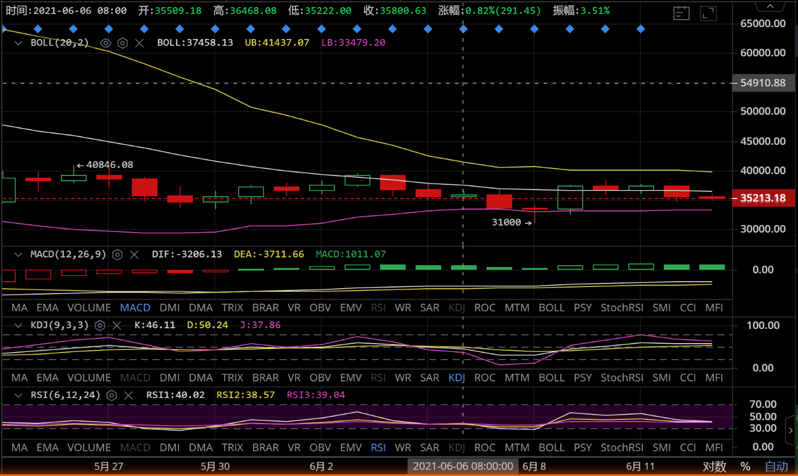Screen dimensions: 798x476
Task: Toggle percentage scale % option
Action: pyautogui.click(x=745, y=466)
